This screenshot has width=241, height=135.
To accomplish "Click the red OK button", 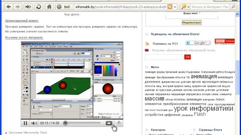I will coord(188,57).
